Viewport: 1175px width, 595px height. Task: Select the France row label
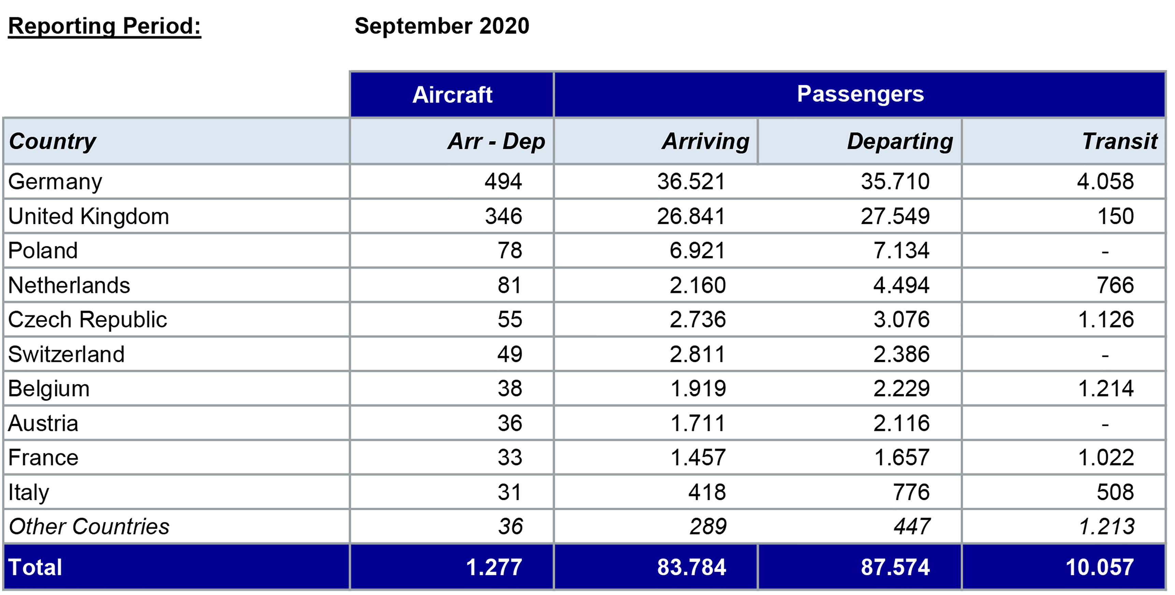(43, 458)
